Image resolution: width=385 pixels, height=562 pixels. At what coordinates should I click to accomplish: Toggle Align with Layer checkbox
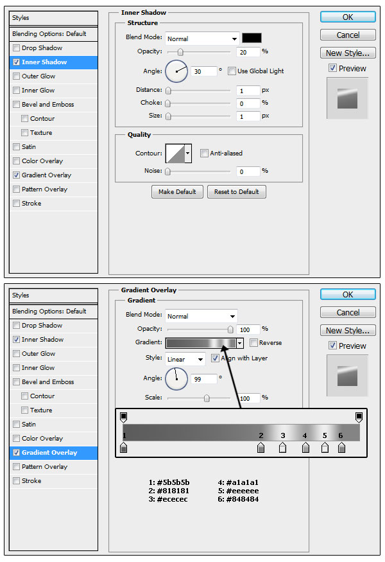[x=215, y=358]
